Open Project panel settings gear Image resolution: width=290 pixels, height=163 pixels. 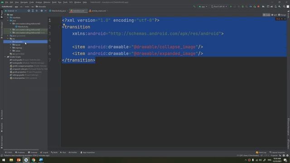point(42,11)
